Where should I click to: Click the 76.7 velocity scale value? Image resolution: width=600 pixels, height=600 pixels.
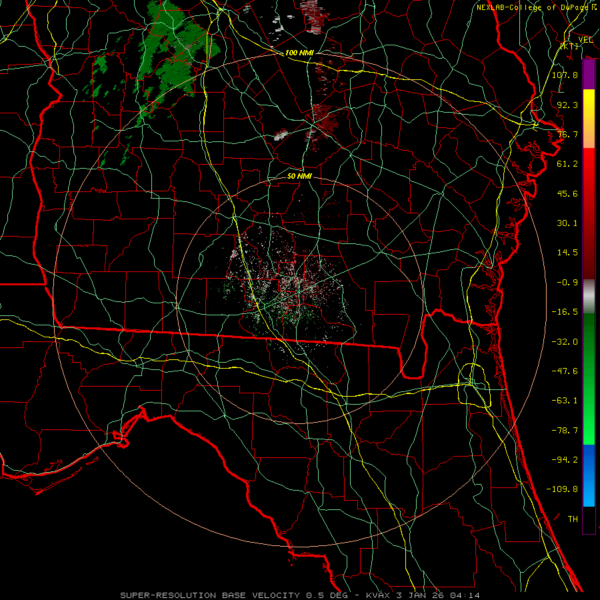coord(567,134)
